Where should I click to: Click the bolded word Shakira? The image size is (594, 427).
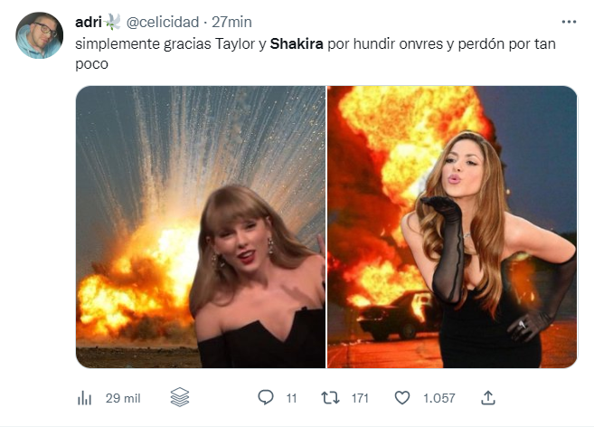295,43
